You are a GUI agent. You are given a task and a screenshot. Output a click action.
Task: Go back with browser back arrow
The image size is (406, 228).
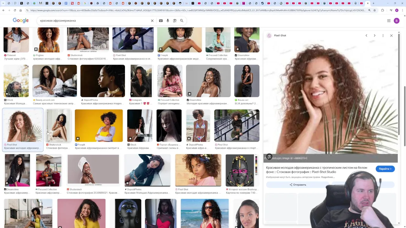click(x=3, y=10)
